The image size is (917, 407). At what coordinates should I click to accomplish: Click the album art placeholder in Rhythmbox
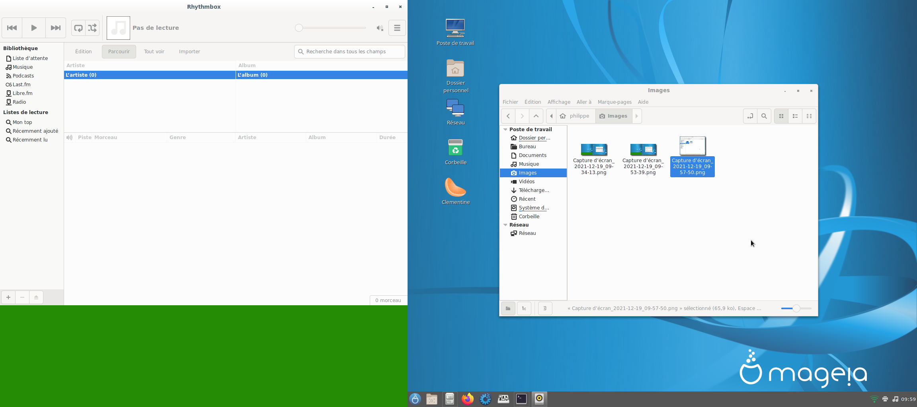(x=118, y=28)
